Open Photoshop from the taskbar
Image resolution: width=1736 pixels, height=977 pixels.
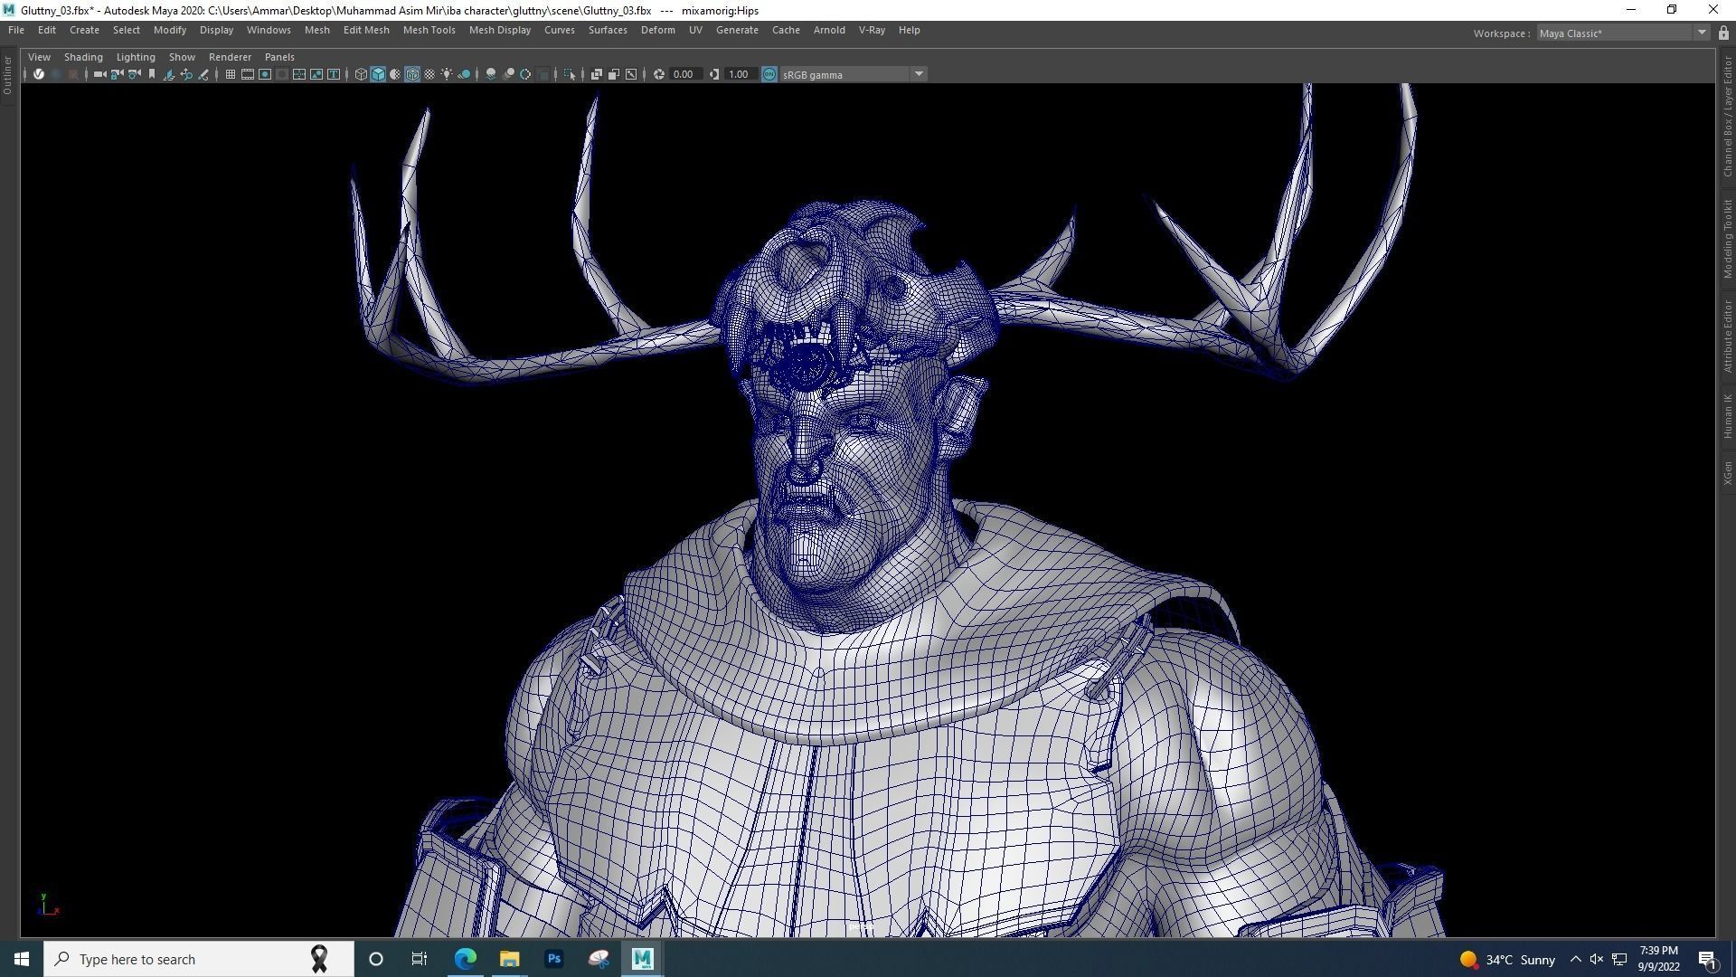(x=554, y=959)
